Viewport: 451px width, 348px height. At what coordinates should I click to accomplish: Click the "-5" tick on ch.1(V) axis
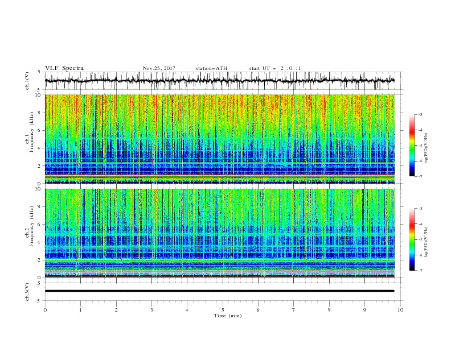[x=39, y=90]
